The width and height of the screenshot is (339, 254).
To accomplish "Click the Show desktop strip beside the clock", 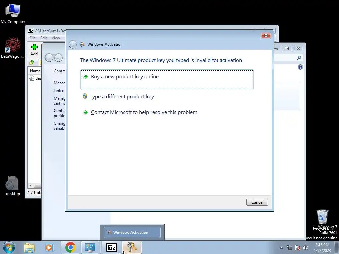I will (x=337, y=248).
